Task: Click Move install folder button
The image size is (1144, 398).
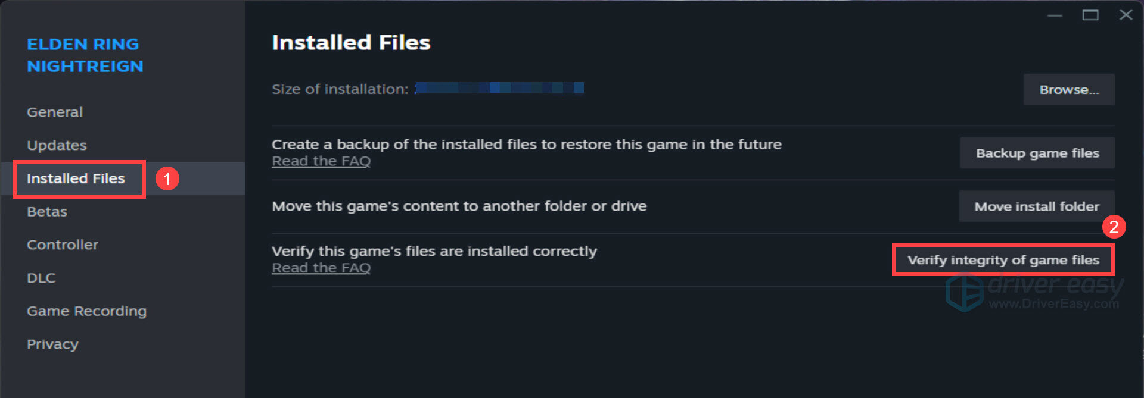Action: (x=1037, y=206)
